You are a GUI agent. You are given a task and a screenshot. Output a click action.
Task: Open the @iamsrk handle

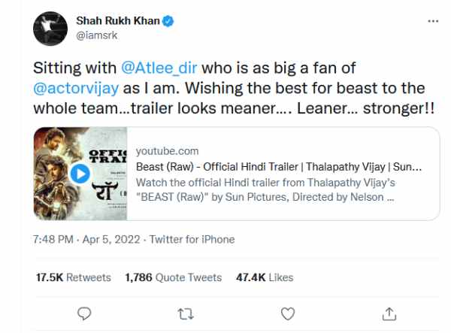[98, 34]
